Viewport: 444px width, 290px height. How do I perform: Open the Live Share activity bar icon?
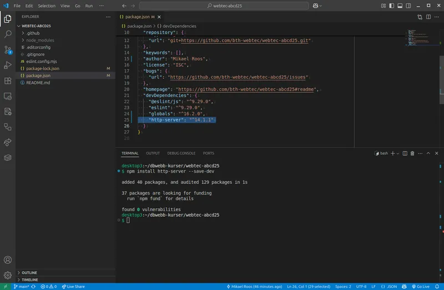pos(8,142)
